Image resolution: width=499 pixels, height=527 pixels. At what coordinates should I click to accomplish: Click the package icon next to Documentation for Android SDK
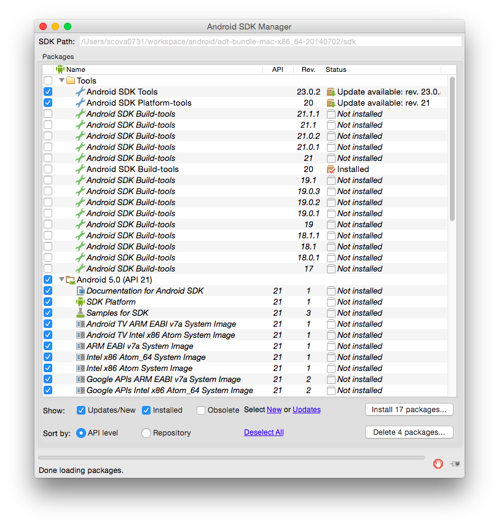81,291
